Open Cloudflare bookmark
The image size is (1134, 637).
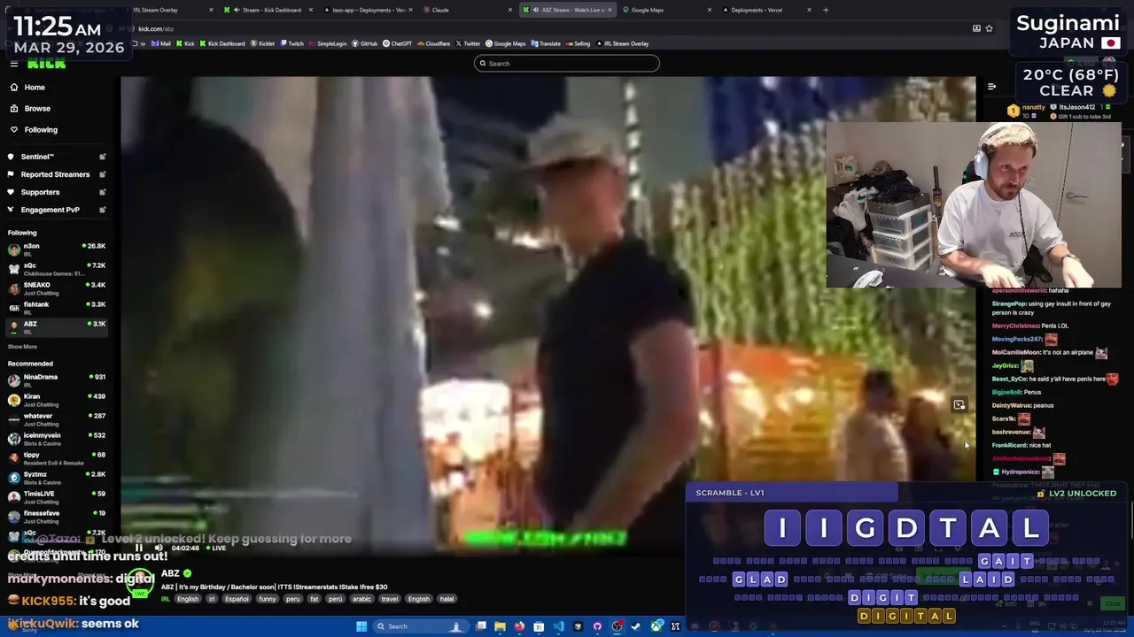(x=433, y=43)
